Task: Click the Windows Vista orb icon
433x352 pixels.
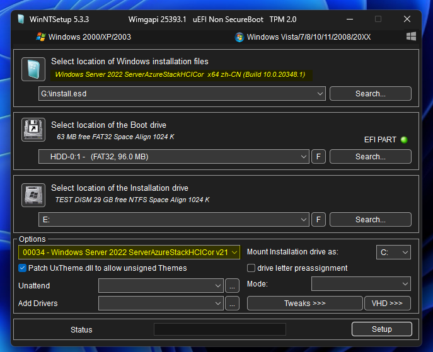Action: [240, 37]
